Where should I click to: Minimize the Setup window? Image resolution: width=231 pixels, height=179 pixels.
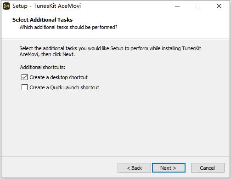click(177, 6)
